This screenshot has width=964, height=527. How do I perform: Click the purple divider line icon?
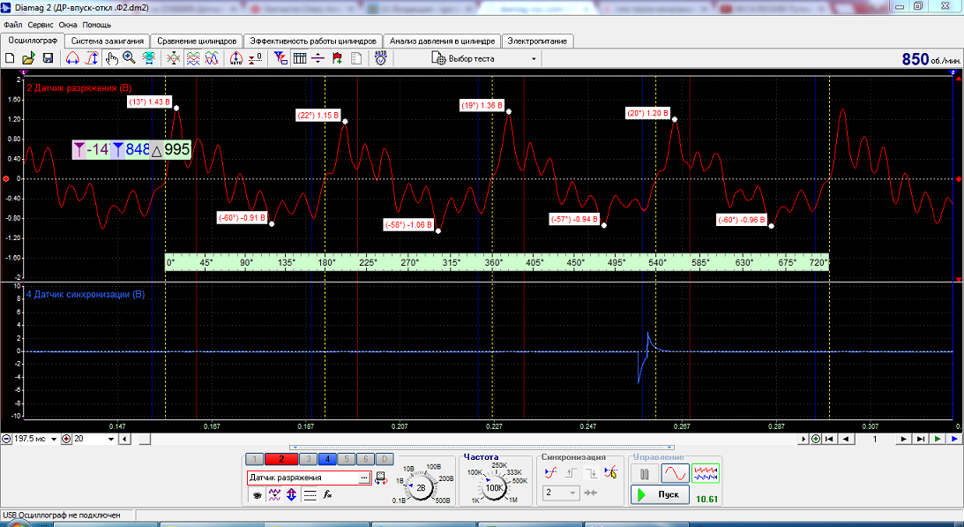point(318,58)
